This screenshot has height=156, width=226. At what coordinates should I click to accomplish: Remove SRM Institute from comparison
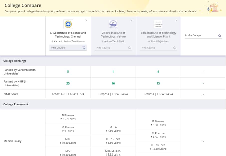point(86,20)
